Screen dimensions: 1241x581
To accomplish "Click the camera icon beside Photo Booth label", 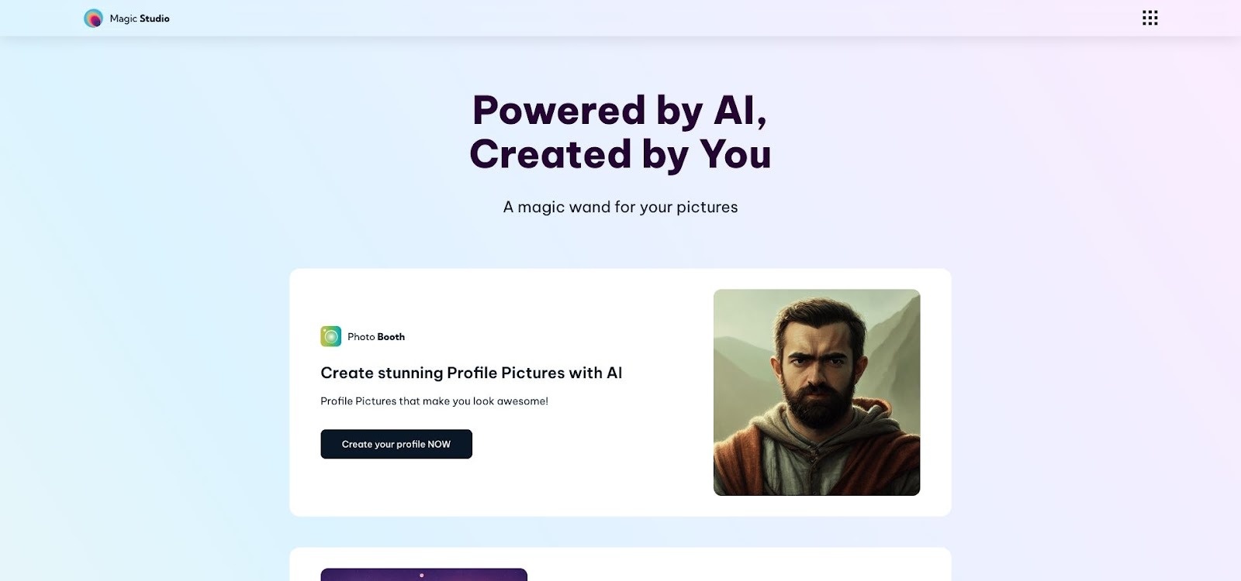I will (330, 336).
